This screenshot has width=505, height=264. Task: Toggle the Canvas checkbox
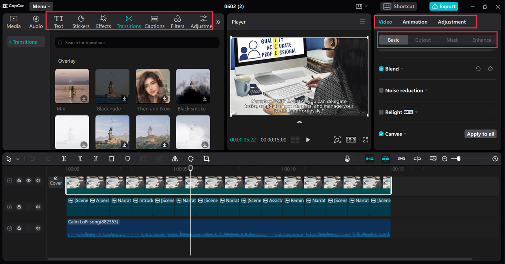tap(381, 134)
